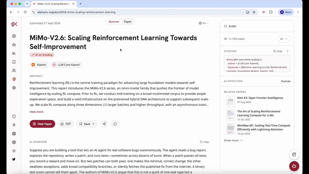Viewport: 309px width, 174px height.
Task: Expand related papers with Show more
Action: (x=233, y=140)
